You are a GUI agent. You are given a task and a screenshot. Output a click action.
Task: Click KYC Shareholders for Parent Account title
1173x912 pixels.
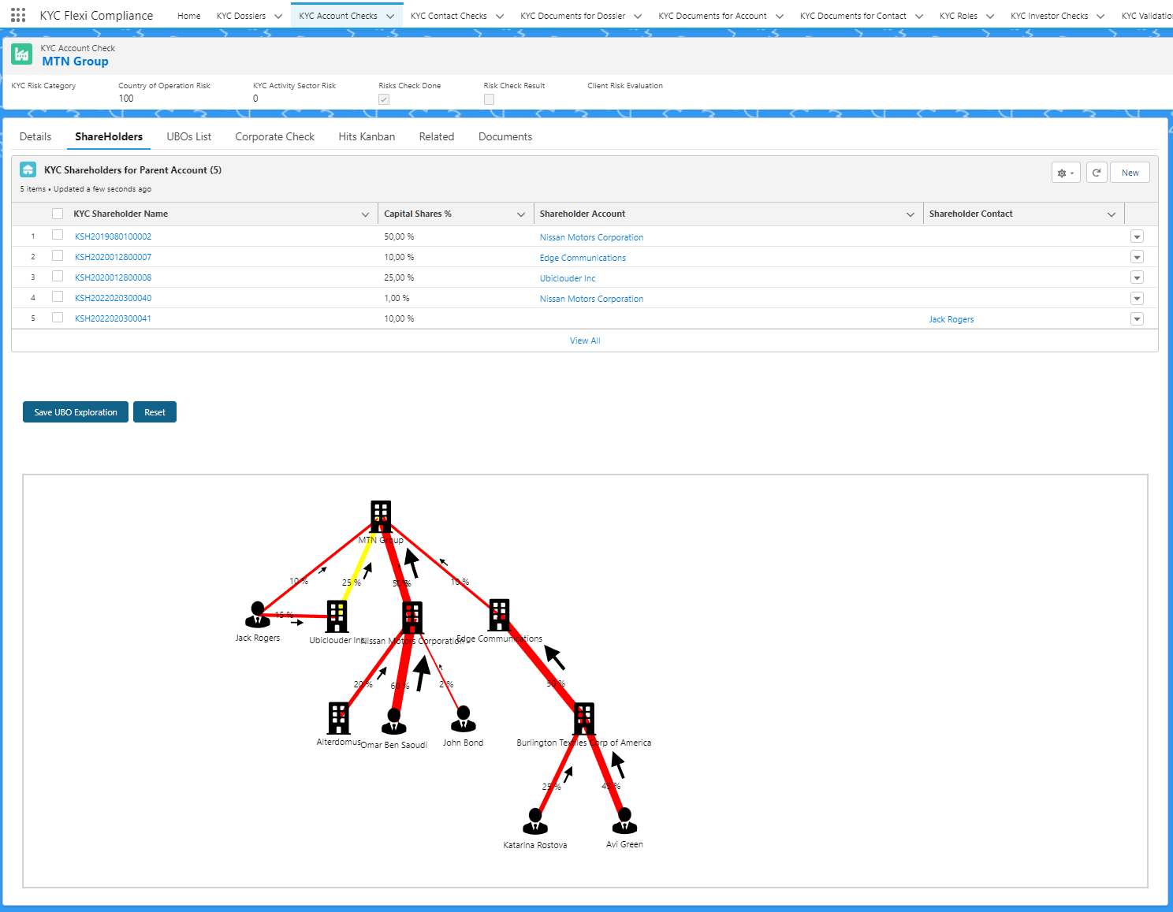pyautogui.click(x=132, y=169)
